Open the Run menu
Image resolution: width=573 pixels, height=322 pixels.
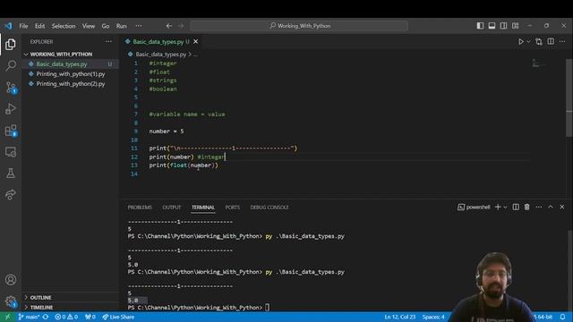click(122, 26)
